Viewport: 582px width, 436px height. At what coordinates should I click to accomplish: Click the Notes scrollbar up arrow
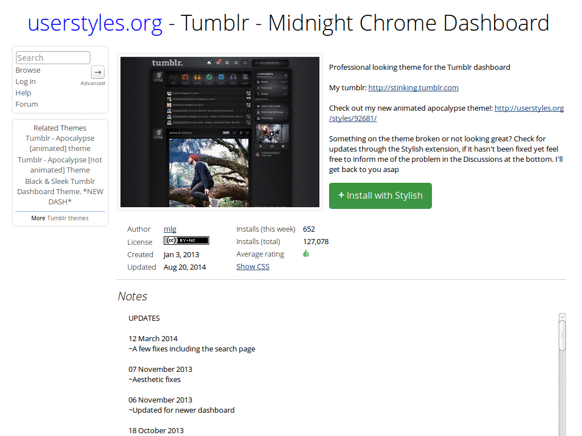[x=562, y=317]
